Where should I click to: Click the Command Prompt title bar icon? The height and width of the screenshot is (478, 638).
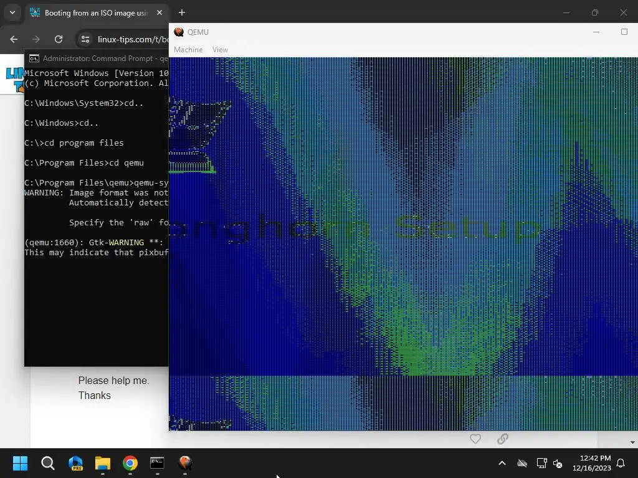pyautogui.click(x=34, y=59)
